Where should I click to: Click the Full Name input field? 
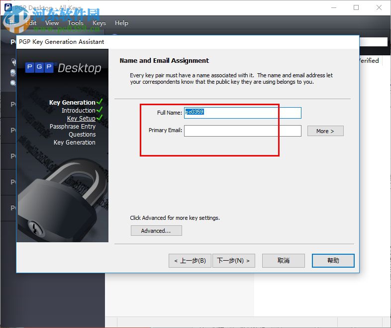242,113
